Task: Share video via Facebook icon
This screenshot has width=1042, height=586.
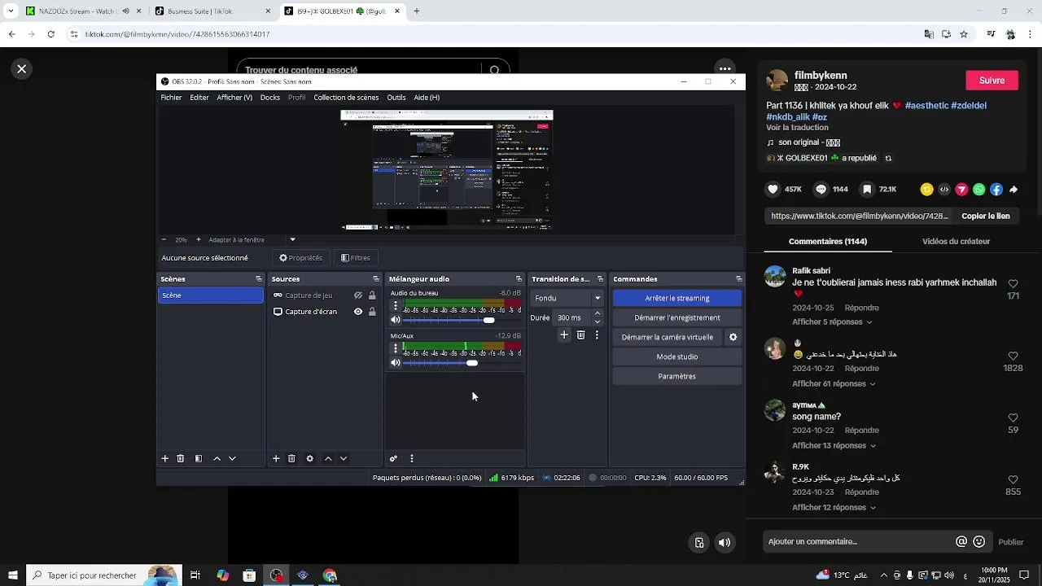Action: tap(996, 190)
